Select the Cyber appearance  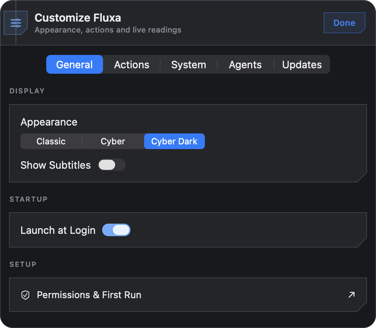click(113, 141)
